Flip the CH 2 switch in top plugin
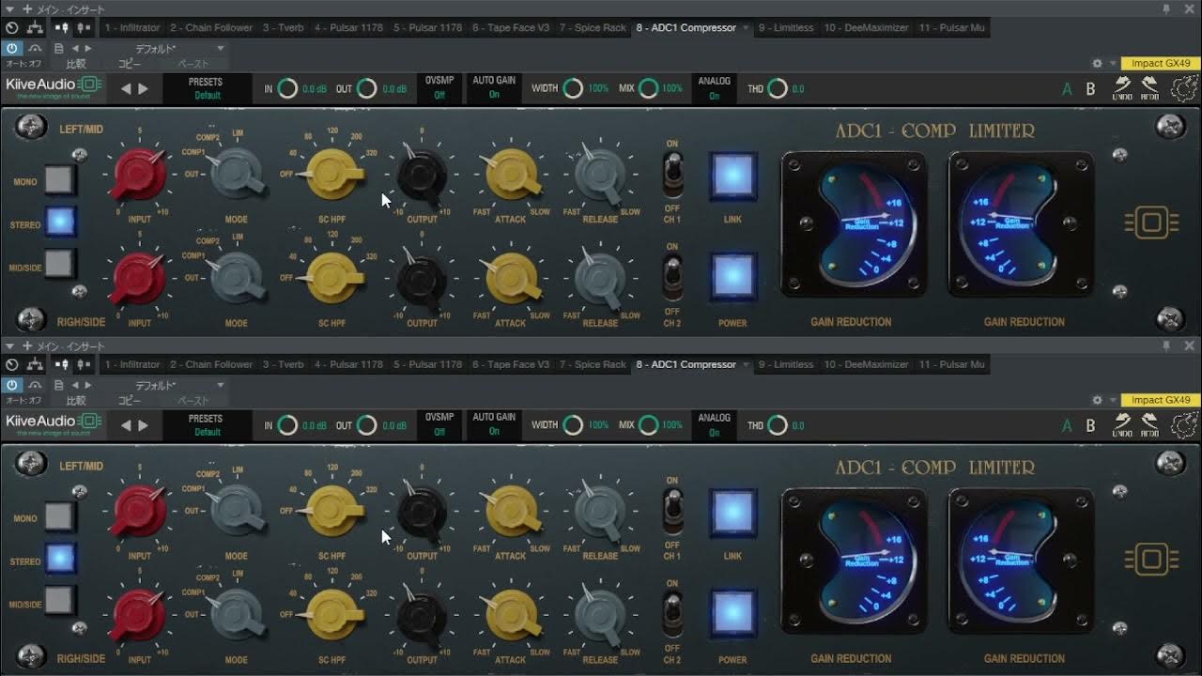The width and height of the screenshot is (1202, 676). [x=672, y=276]
